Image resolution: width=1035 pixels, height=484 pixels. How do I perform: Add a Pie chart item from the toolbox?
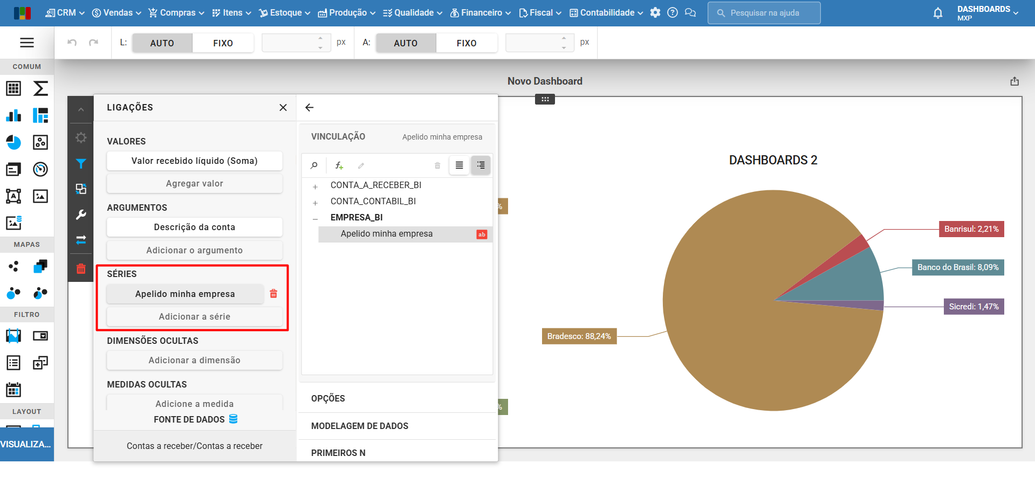(x=13, y=142)
